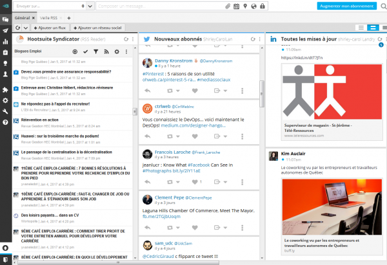Click the search magnifier icon top right
This screenshot has height=265, width=387.
(384, 6)
